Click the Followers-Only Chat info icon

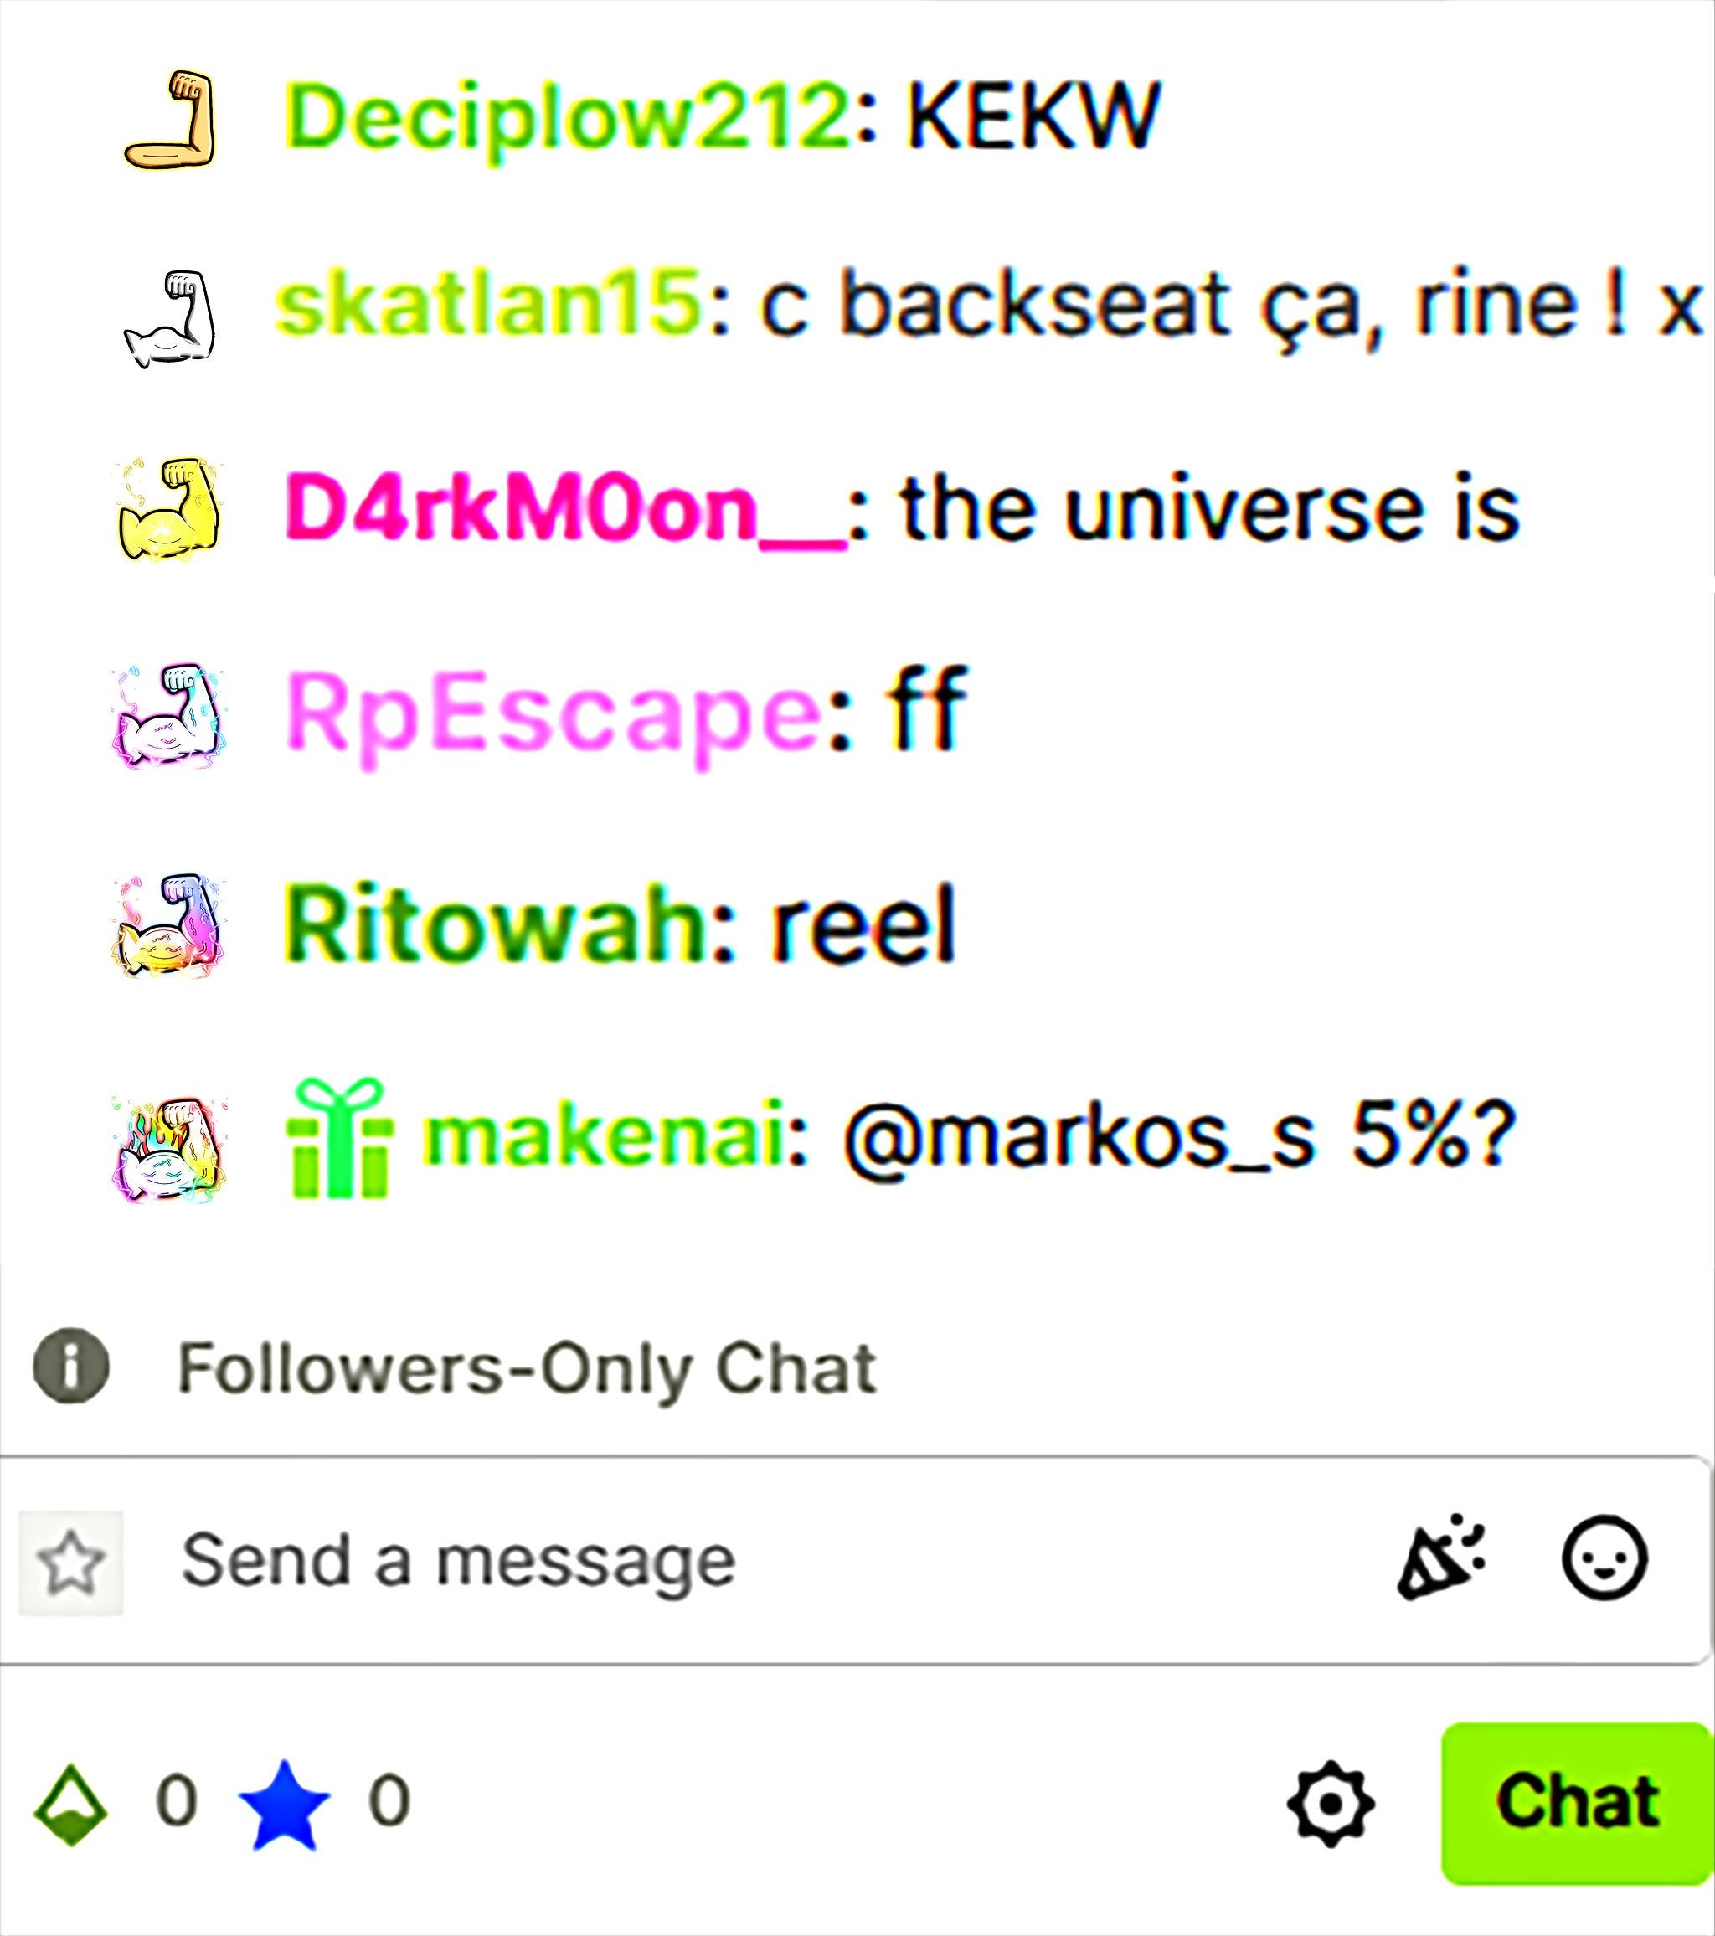71,1366
